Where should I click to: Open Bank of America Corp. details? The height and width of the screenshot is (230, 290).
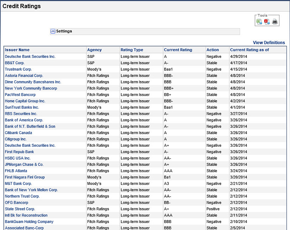point(24,120)
